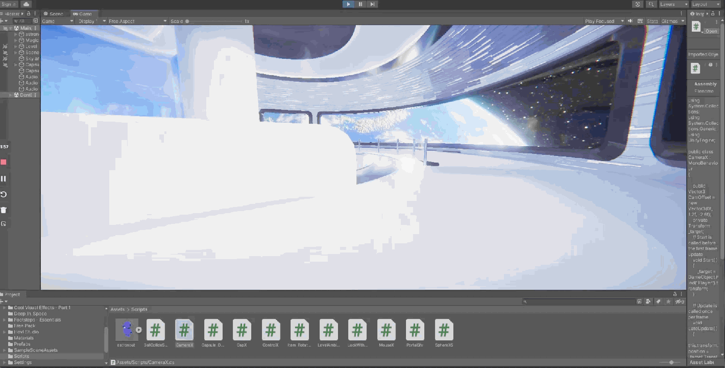725x368 pixels.
Task: Click the search magnifier in the Project panel
Action: [524, 302]
